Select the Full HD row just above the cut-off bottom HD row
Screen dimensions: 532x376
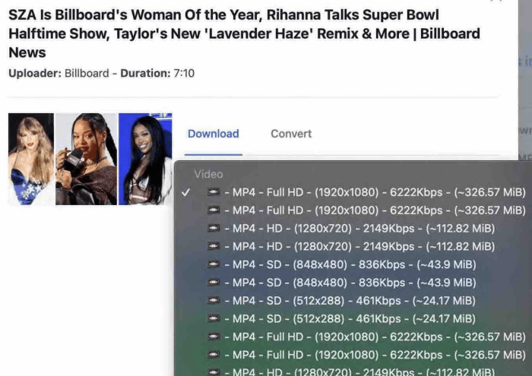(353, 355)
